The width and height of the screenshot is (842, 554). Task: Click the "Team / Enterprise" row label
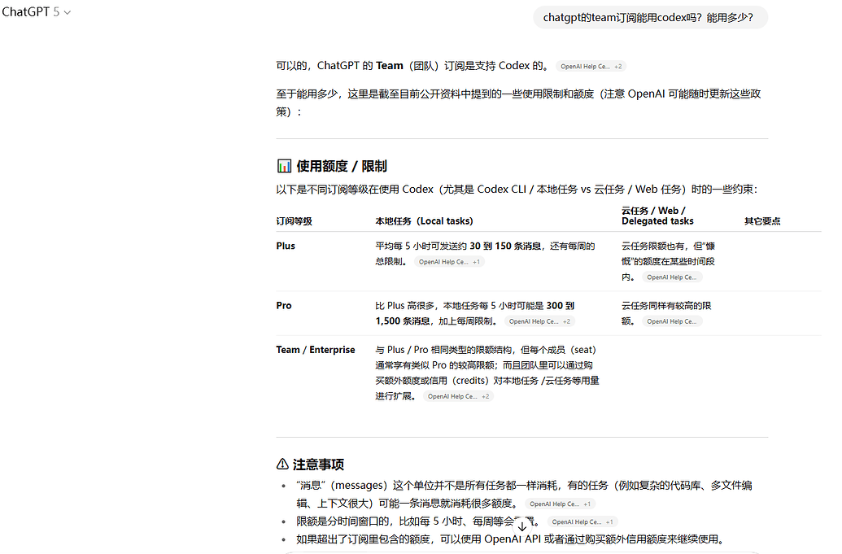pyautogui.click(x=315, y=350)
